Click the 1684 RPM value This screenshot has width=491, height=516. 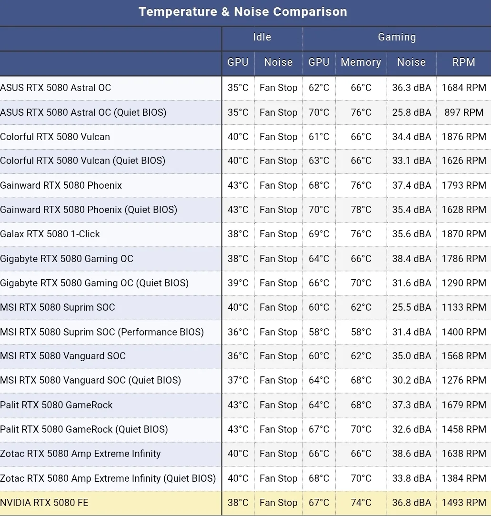click(463, 88)
